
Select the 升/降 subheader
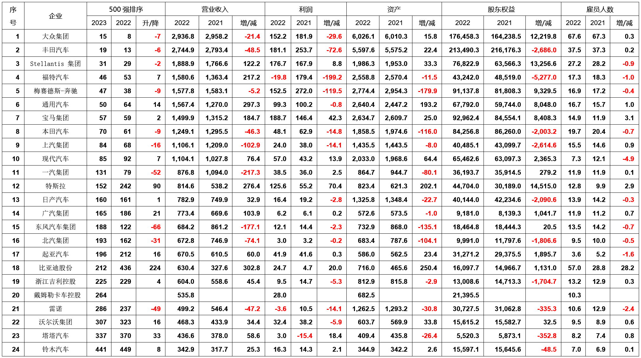[150, 23]
